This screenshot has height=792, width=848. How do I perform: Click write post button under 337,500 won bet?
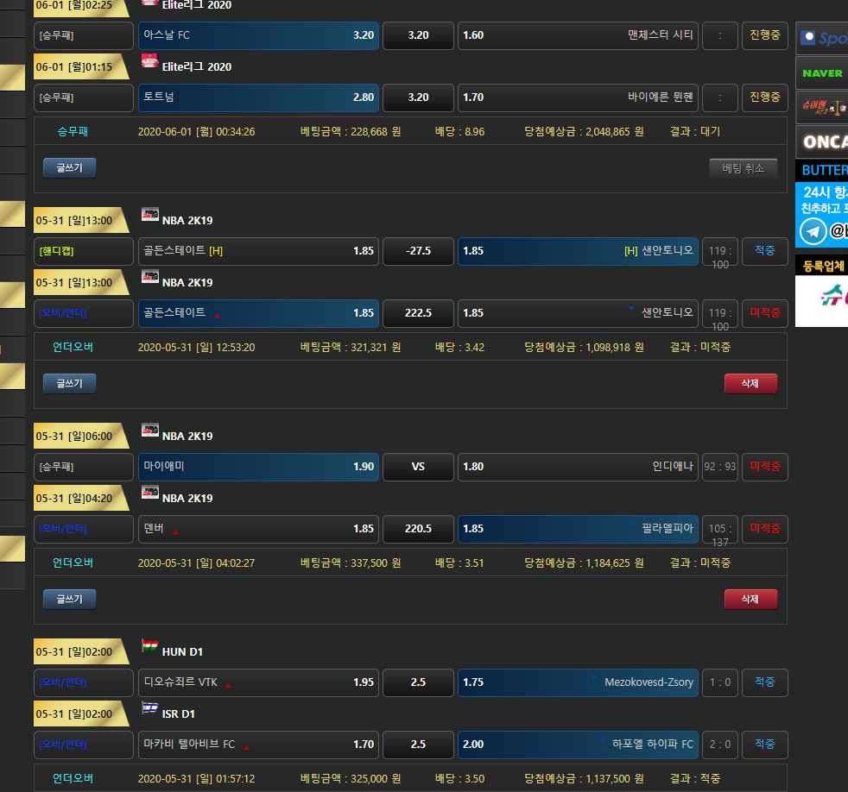coord(69,600)
